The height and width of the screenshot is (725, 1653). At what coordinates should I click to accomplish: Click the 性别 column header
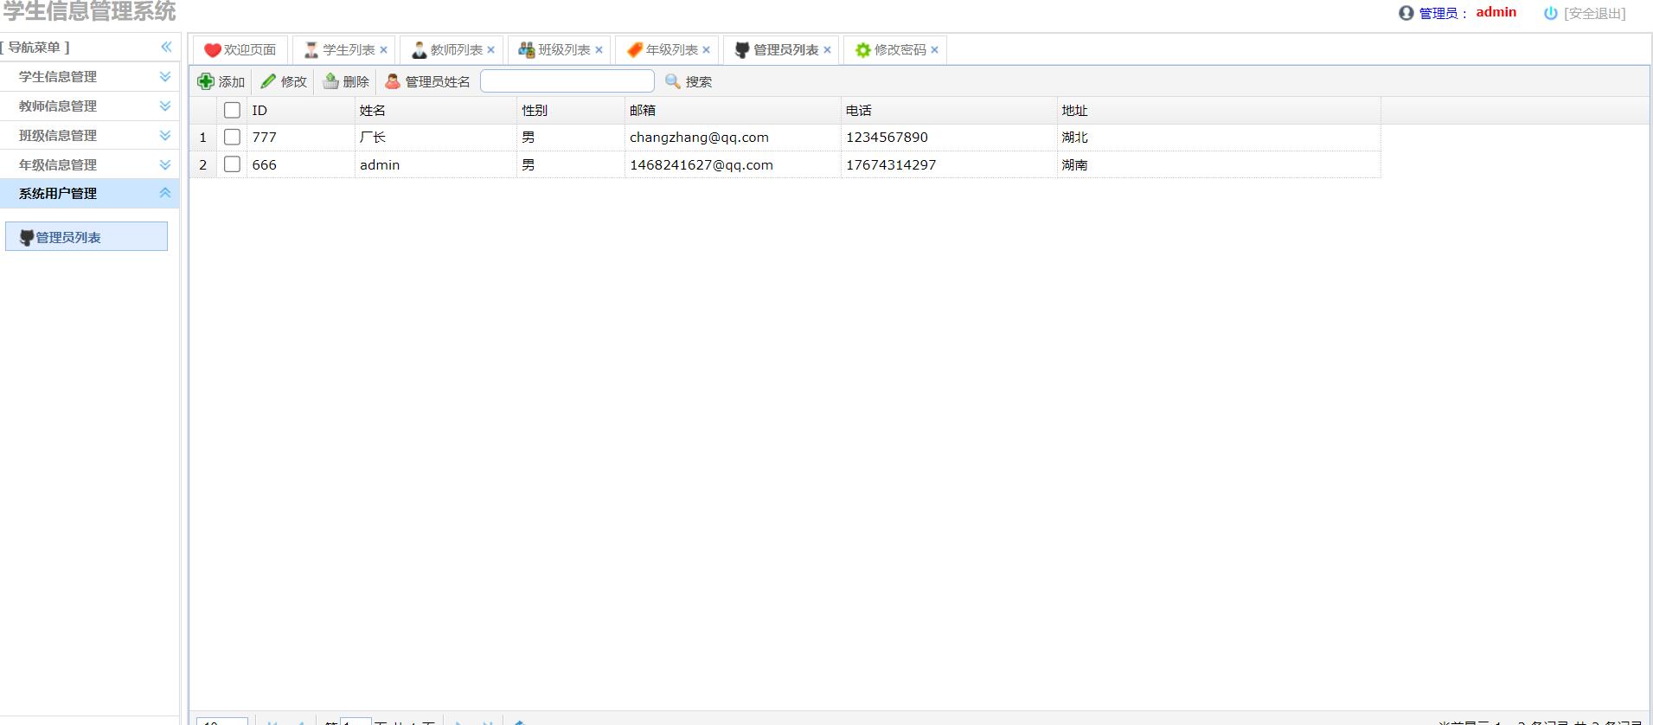click(571, 111)
